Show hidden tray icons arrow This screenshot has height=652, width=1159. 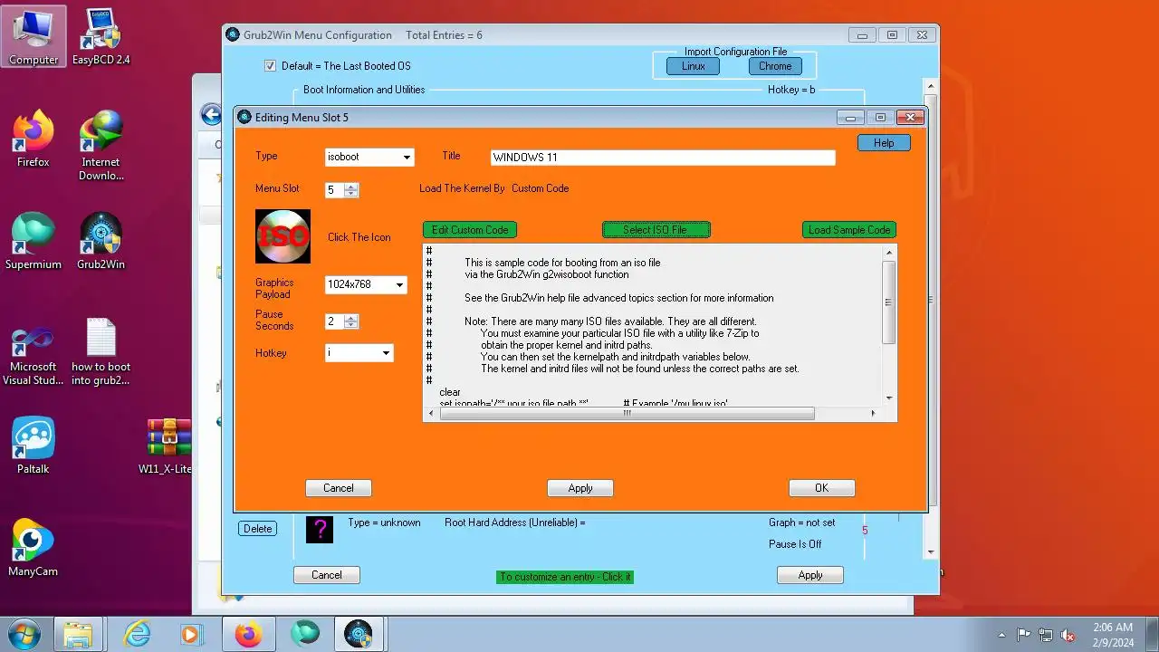(1001, 635)
